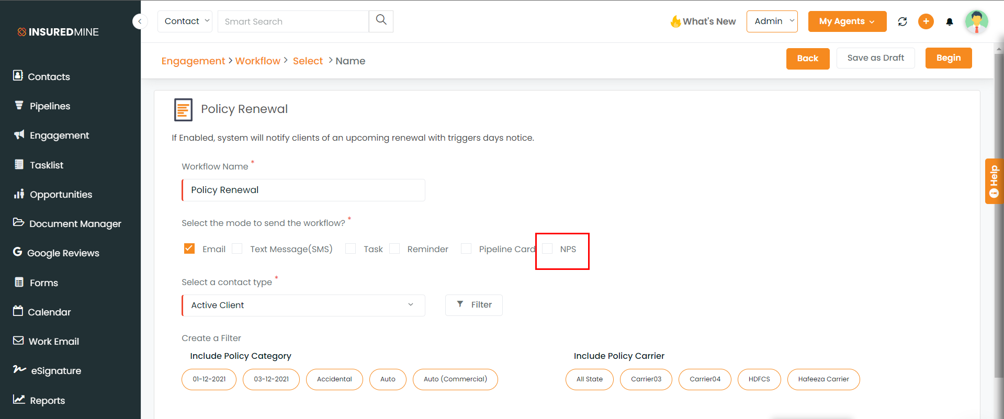
Task: Go to Workflow breadcrumb link
Action: point(257,61)
